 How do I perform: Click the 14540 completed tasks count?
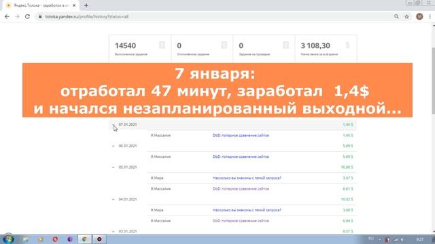click(x=125, y=45)
